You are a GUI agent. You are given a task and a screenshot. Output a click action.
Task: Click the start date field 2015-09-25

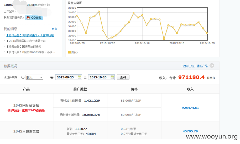[x=69, y=77]
